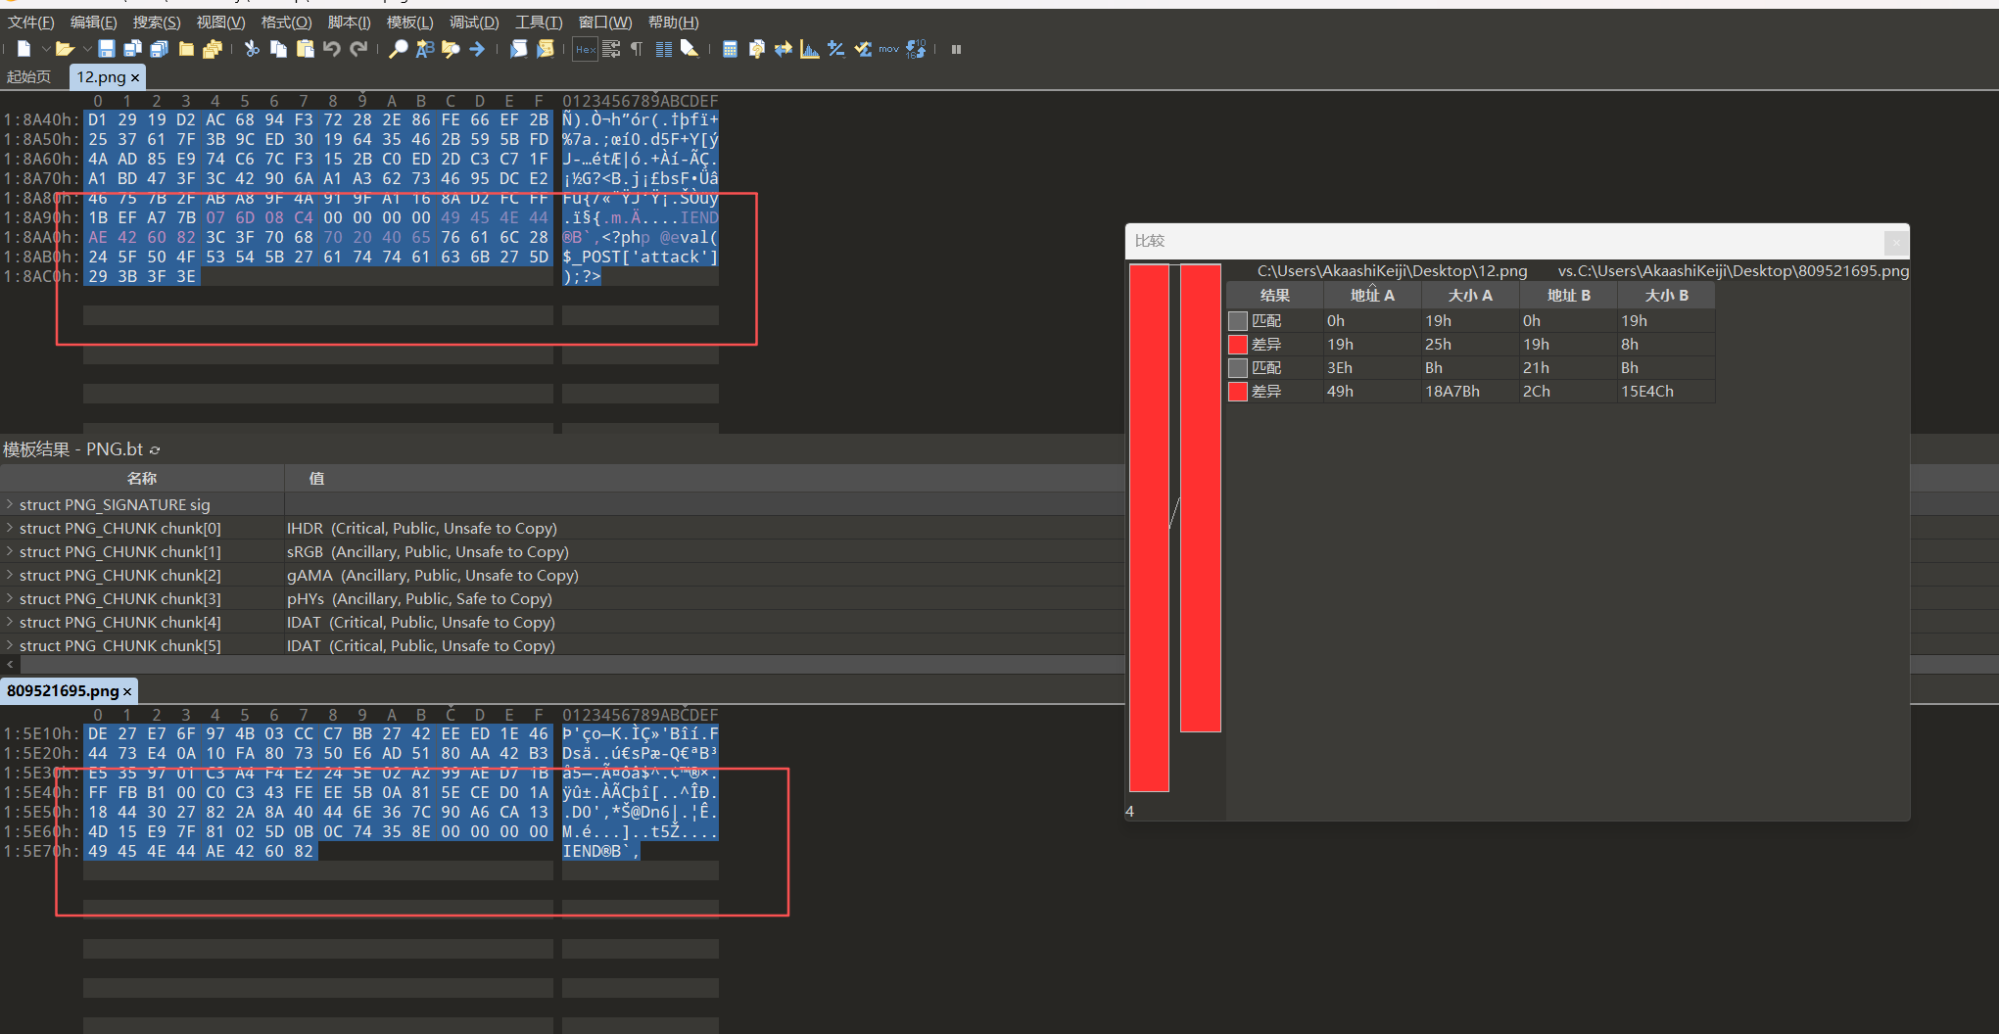Click the red 差异 swatch at 19h
Screen dimensions: 1999x1034
[1238, 345]
